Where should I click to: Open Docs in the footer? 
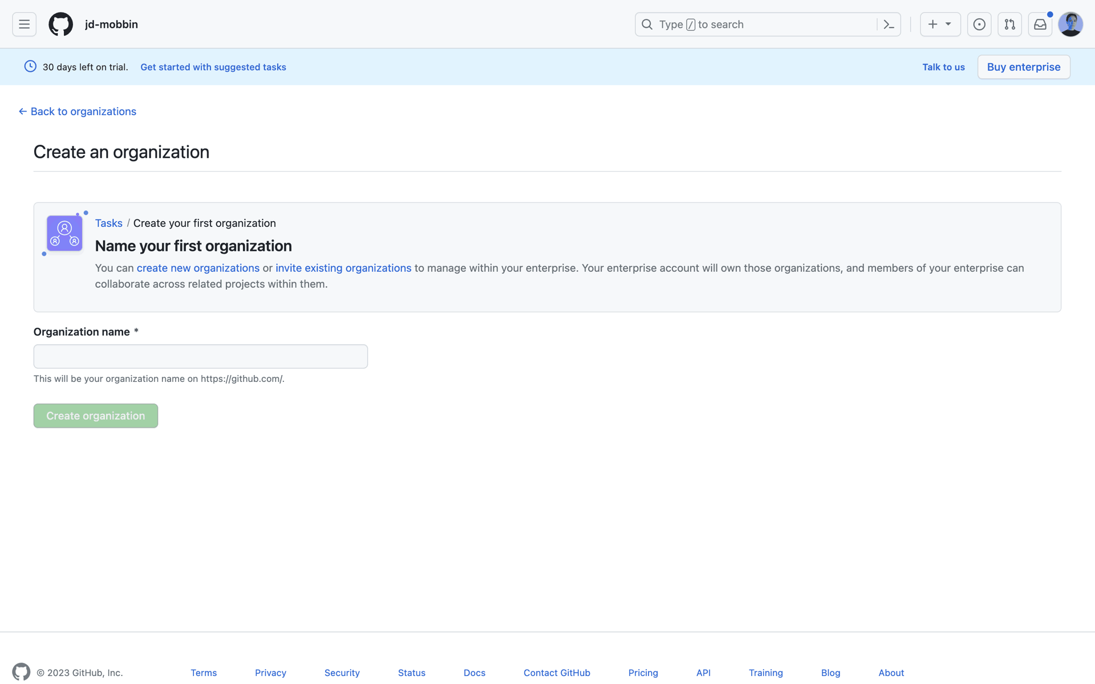tap(474, 673)
